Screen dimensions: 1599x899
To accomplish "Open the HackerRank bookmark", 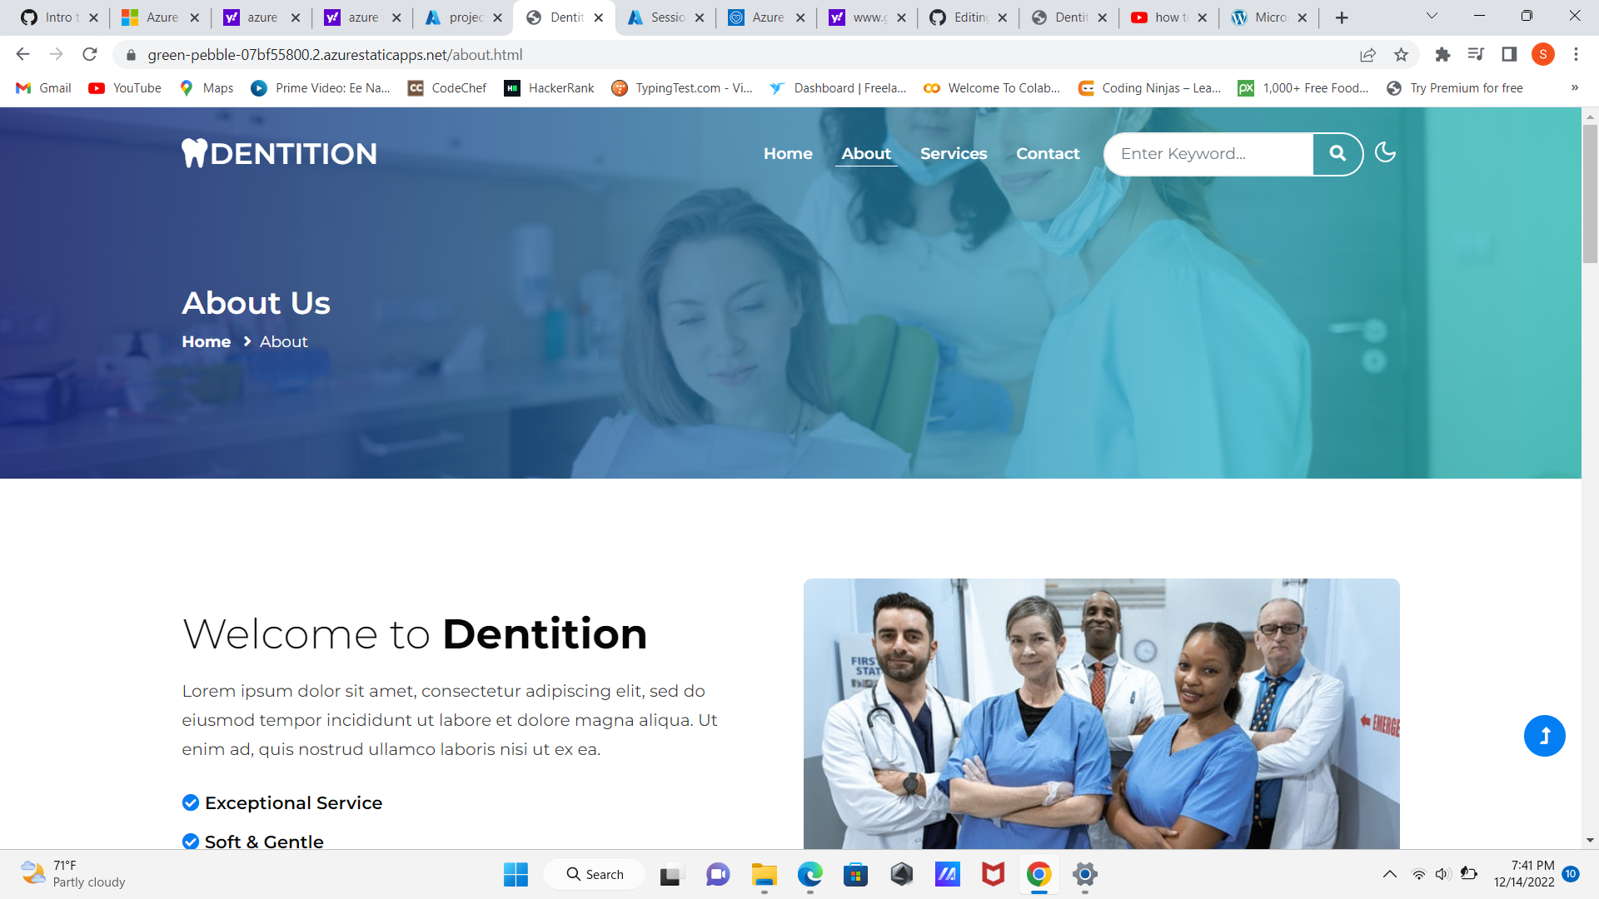I will (x=549, y=88).
